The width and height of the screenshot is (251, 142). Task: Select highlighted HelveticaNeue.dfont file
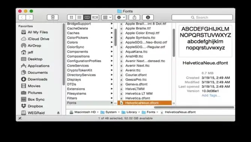click(x=145, y=103)
